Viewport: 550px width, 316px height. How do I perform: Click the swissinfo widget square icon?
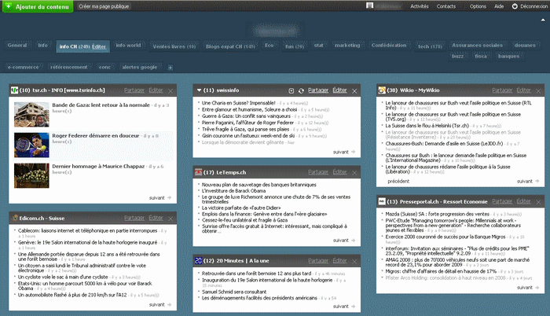(x=291, y=91)
